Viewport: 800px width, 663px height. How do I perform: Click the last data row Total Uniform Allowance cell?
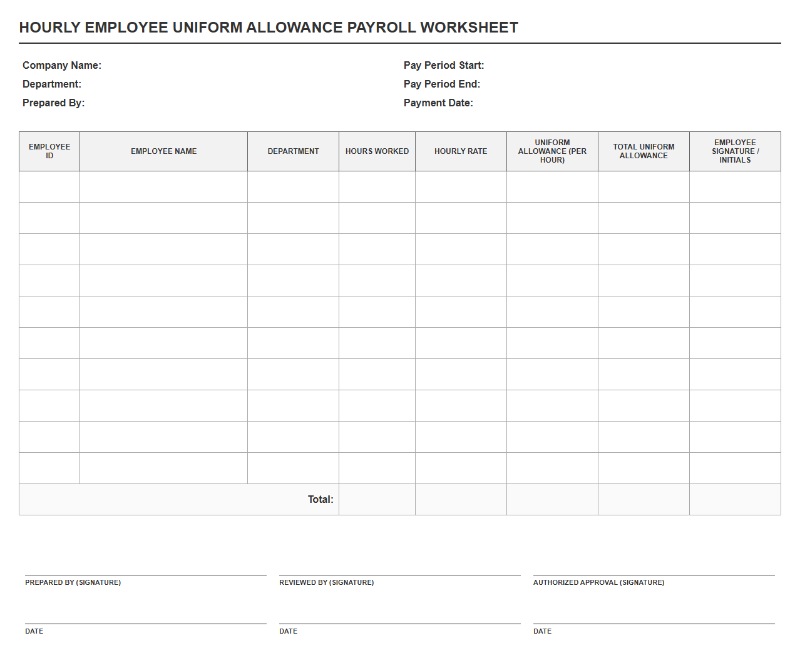pyautogui.click(x=644, y=468)
